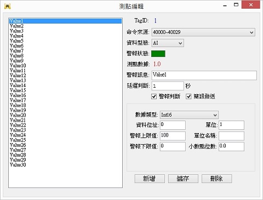Click the TagID value 1
The height and width of the screenshot is (200, 263).
155,20
